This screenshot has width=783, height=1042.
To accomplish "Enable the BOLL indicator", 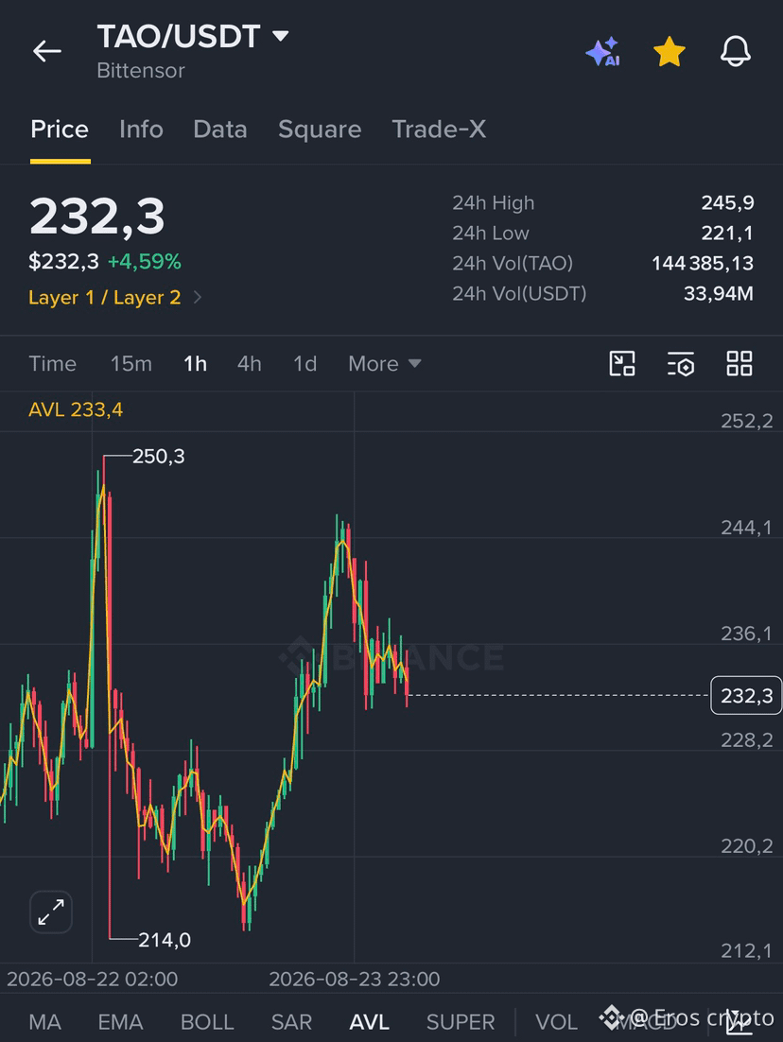I will (207, 1021).
